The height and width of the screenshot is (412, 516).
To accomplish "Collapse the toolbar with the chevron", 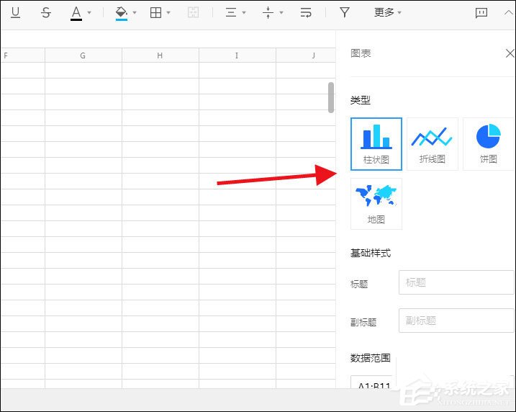I will click(509, 12).
